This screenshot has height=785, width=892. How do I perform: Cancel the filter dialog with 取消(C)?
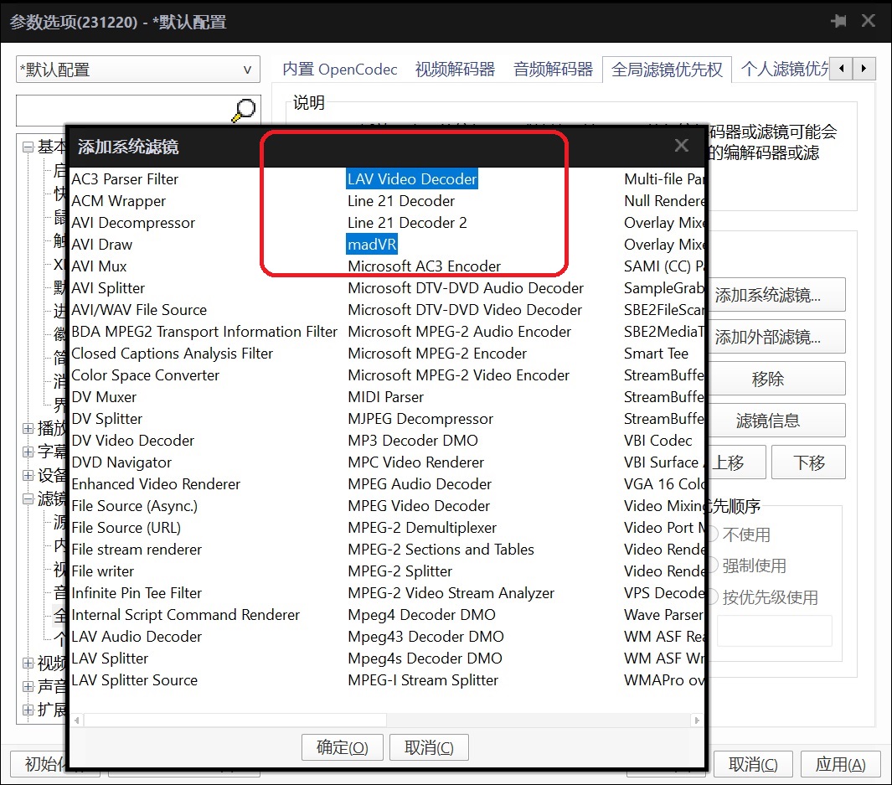point(429,747)
